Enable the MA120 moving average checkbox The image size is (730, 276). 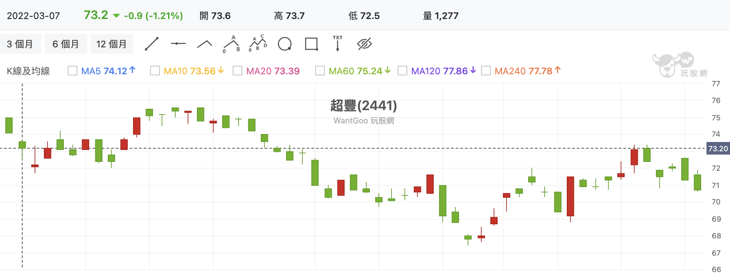click(x=402, y=71)
